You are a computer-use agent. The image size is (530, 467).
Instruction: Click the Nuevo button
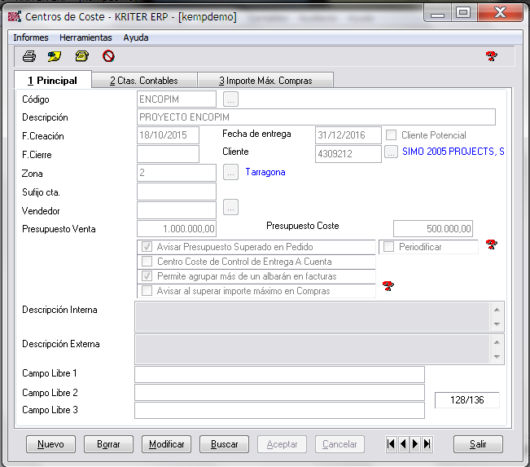point(50,444)
